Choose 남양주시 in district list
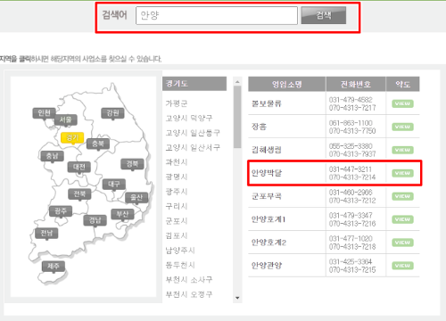Viewport: 446px width, 321px height. point(180,251)
